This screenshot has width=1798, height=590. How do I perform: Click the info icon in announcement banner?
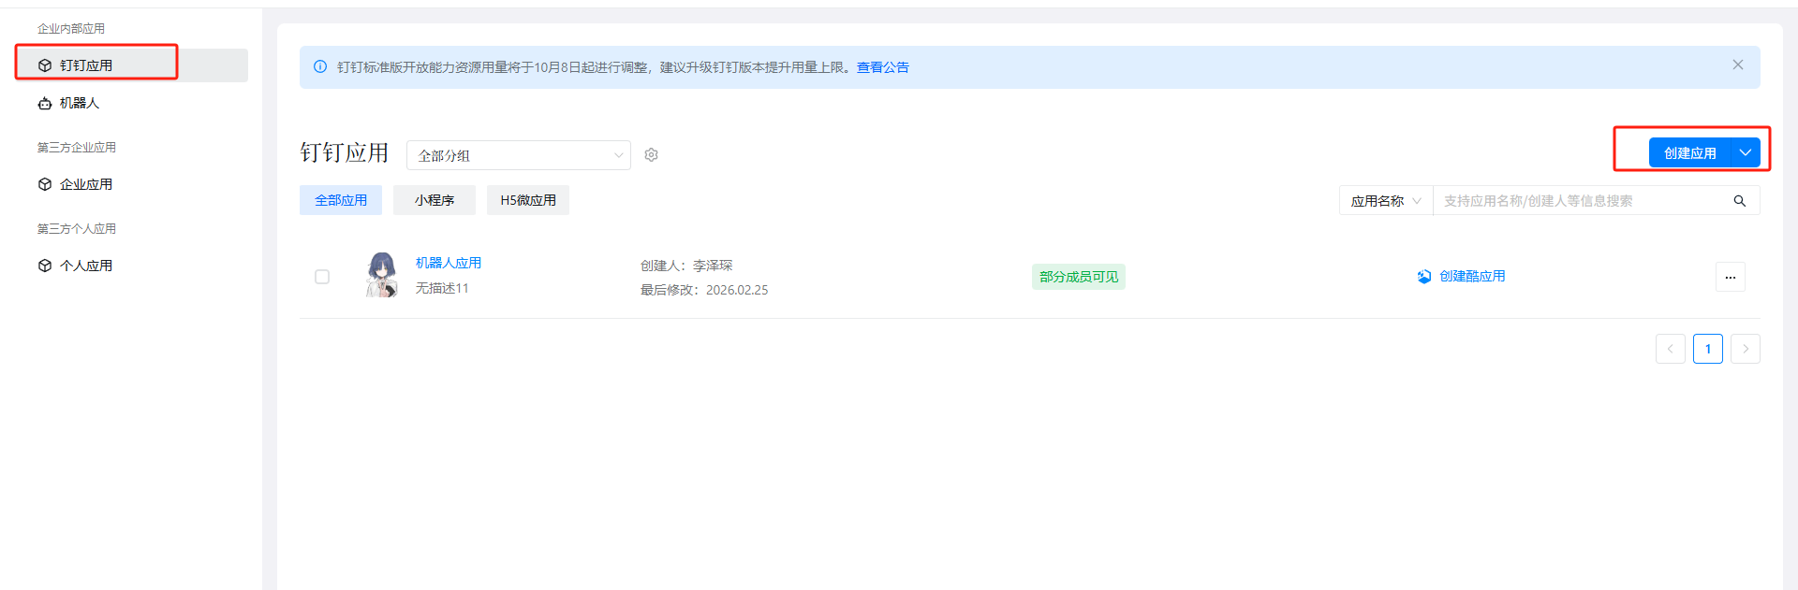(320, 67)
